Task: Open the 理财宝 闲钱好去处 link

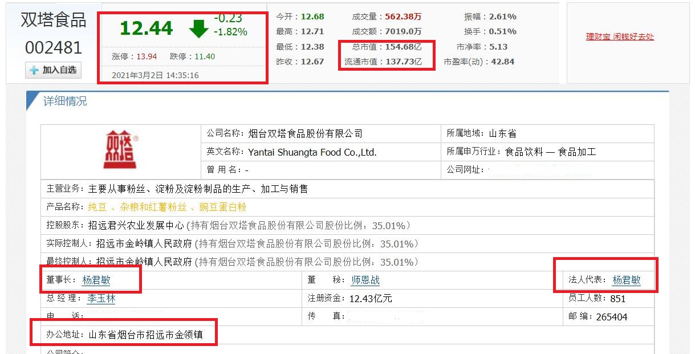Action: click(x=621, y=35)
